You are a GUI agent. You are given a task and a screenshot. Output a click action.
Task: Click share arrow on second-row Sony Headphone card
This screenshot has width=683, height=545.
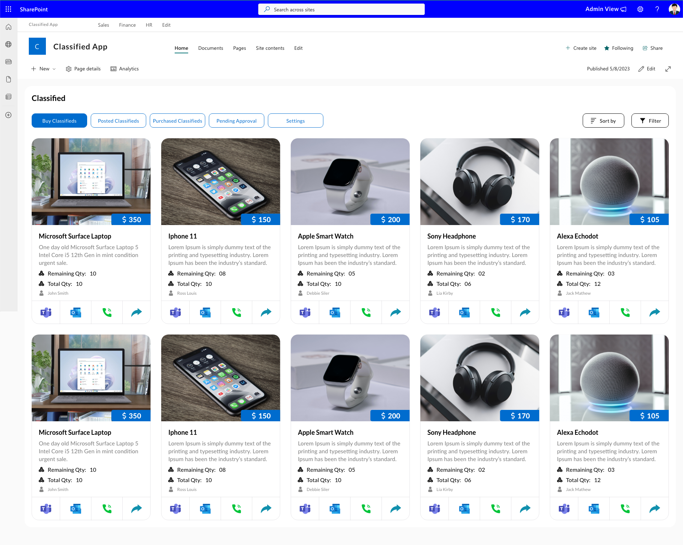525,509
